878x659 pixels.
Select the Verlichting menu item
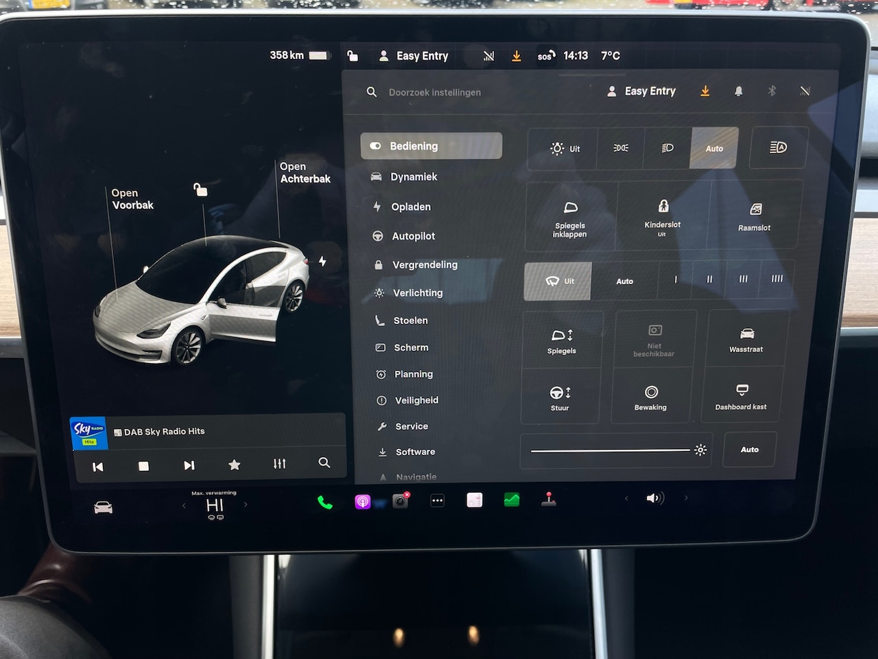(417, 293)
